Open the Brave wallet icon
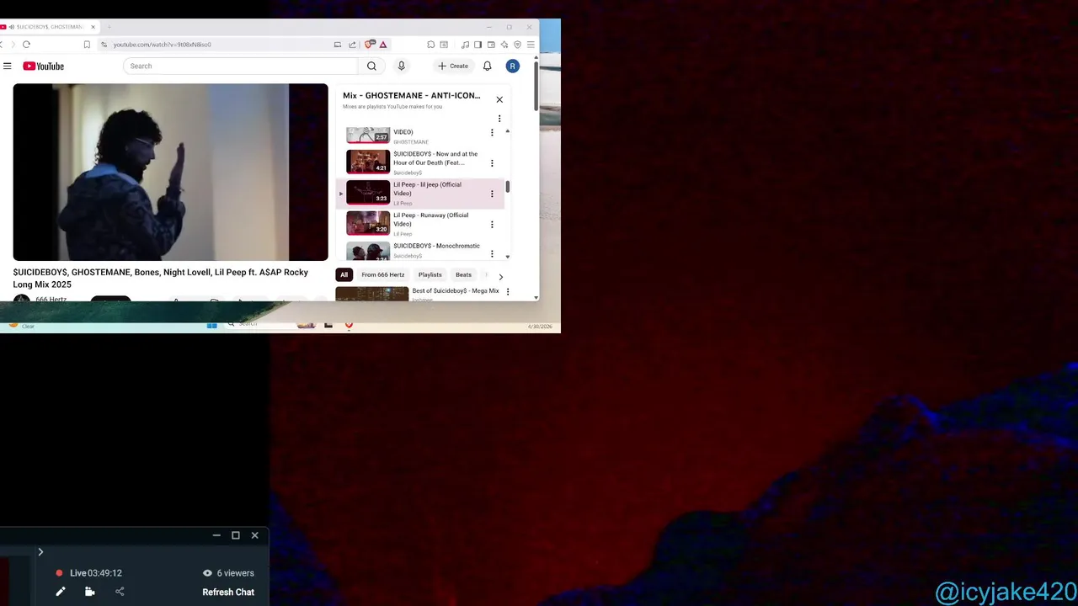Screen dimensions: 1078x606 (x=491, y=45)
